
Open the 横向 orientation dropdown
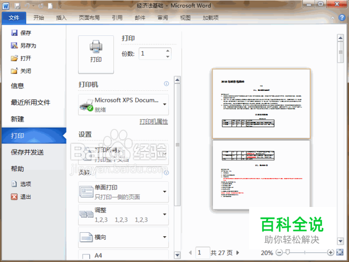tap(123, 237)
